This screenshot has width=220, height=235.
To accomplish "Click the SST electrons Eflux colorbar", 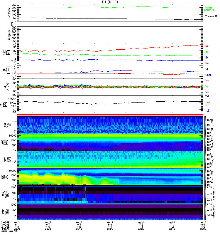I will pos(205,160).
